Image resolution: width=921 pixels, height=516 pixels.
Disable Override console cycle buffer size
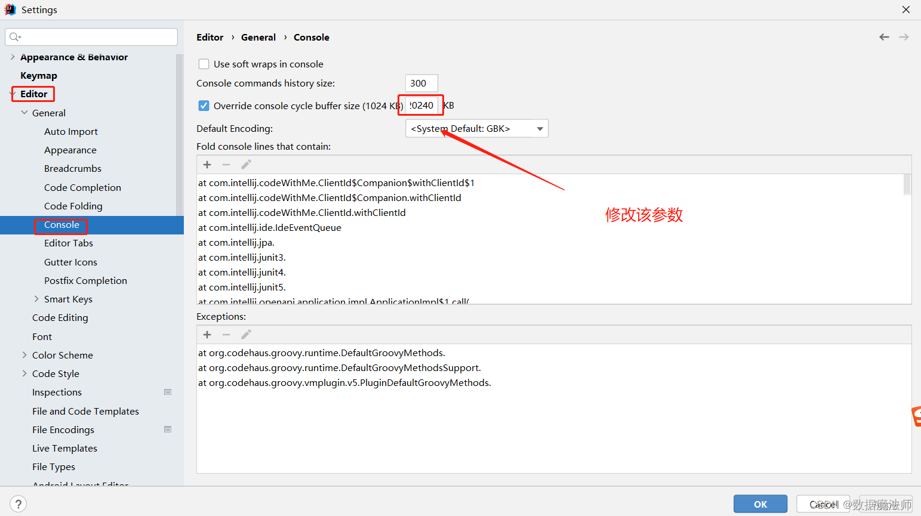(204, 105)
